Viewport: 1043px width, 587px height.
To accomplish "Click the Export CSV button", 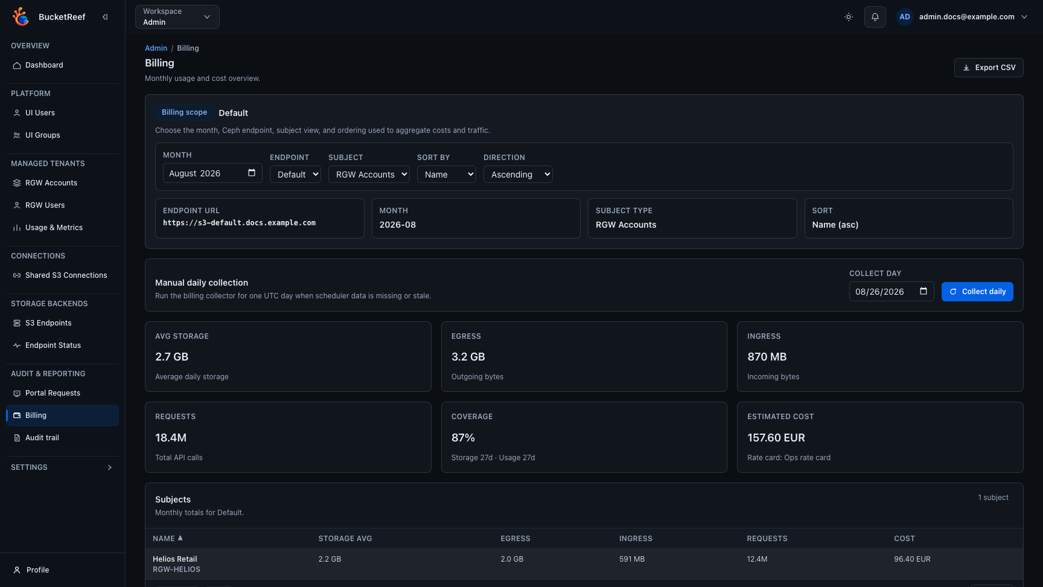I will point(989,68).
